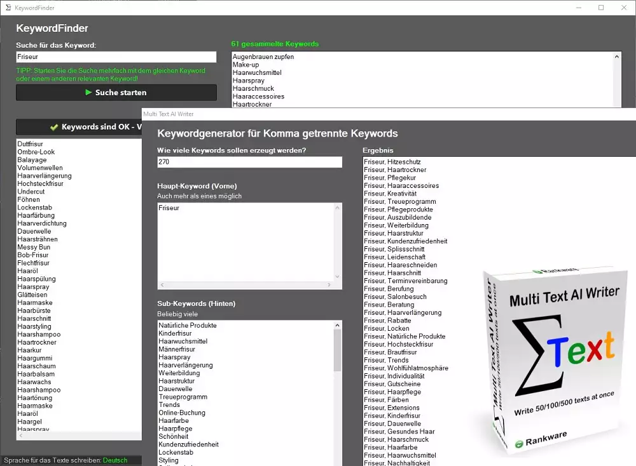Click the green play icon on Suche starten
This screenshot has height=466, width=636.
pyautogui.click(x=88, y=92)
